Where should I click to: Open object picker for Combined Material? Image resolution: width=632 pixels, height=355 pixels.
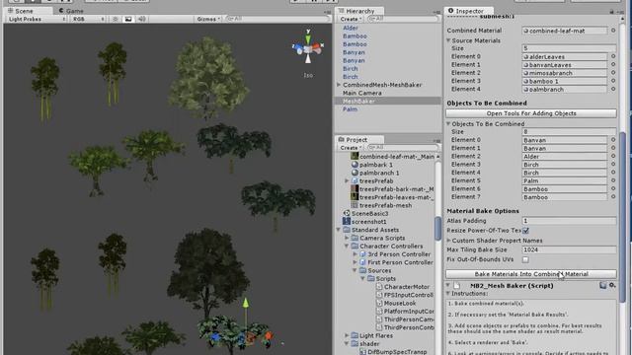click(x=613, y=31)
